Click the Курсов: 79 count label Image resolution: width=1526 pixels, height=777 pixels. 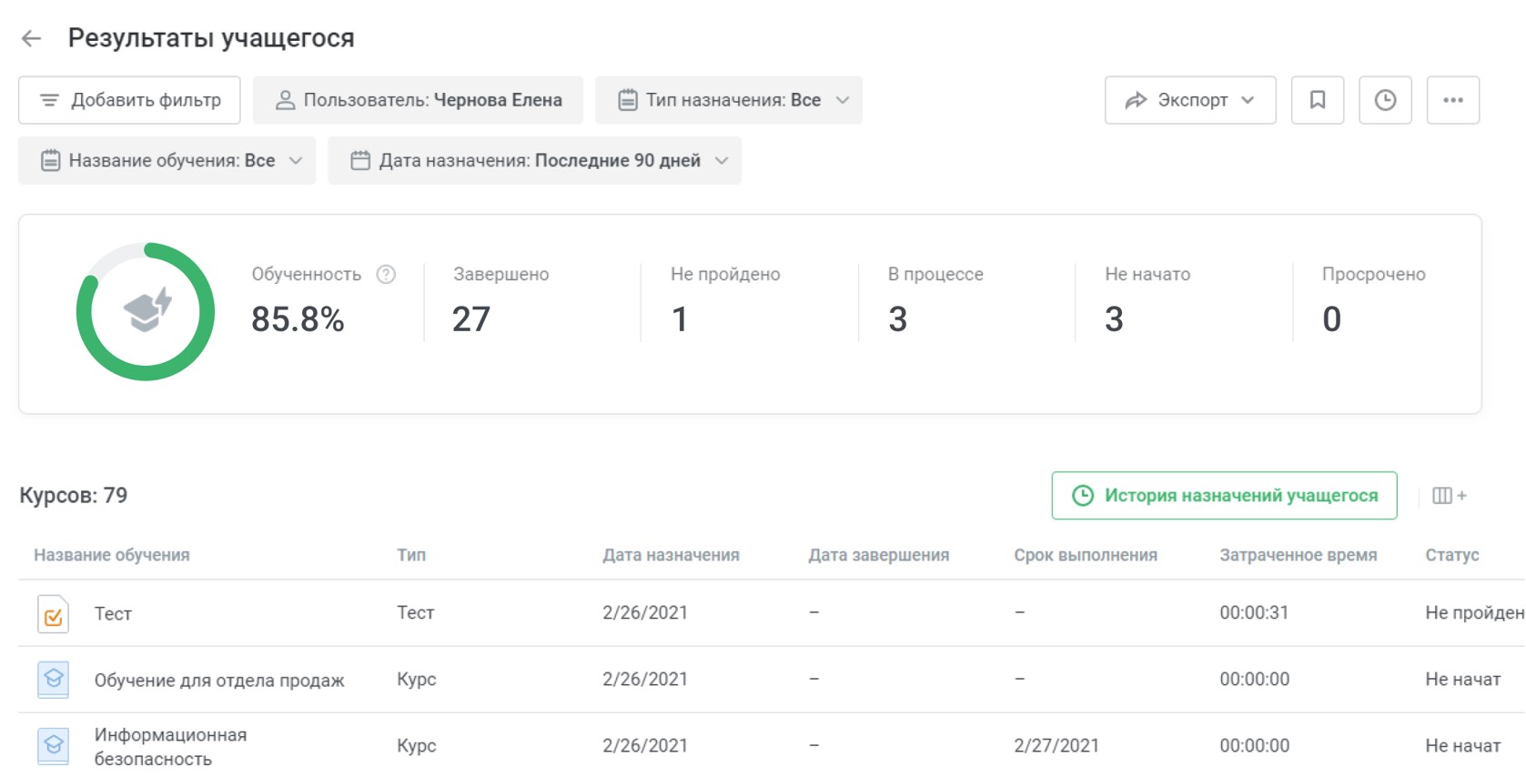[x=74, y=496]
